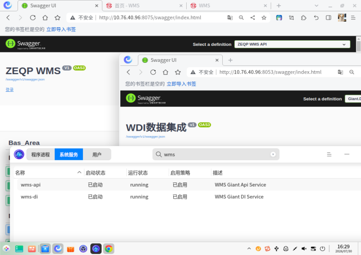
Task: Sort services by 名称 column arrow
Action: click(79, 173)
